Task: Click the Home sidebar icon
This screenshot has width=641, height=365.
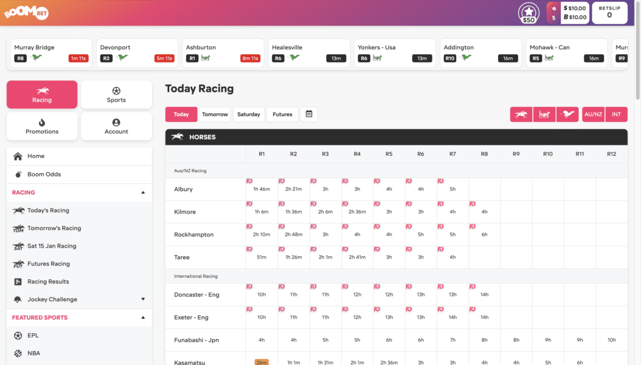Action: pyautogui.click(x=19, y=156)
